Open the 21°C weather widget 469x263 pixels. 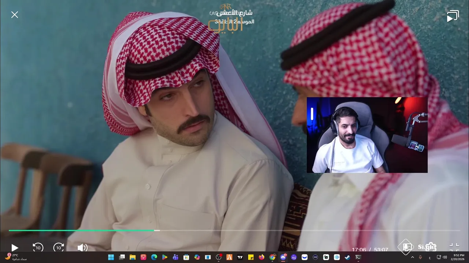16,257
